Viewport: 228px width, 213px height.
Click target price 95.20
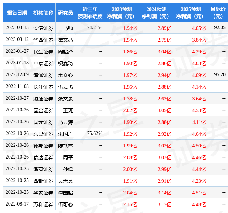[x=220, y=75]
